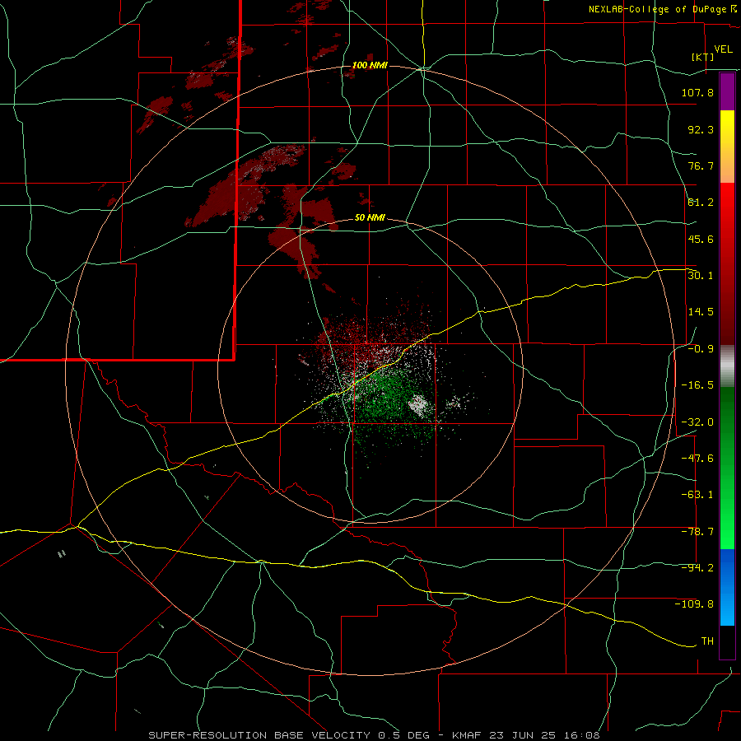This screenshot has height=741, width=741.
Task: Select the 50 NMI range ring label
Action: [x=370, y=218]
